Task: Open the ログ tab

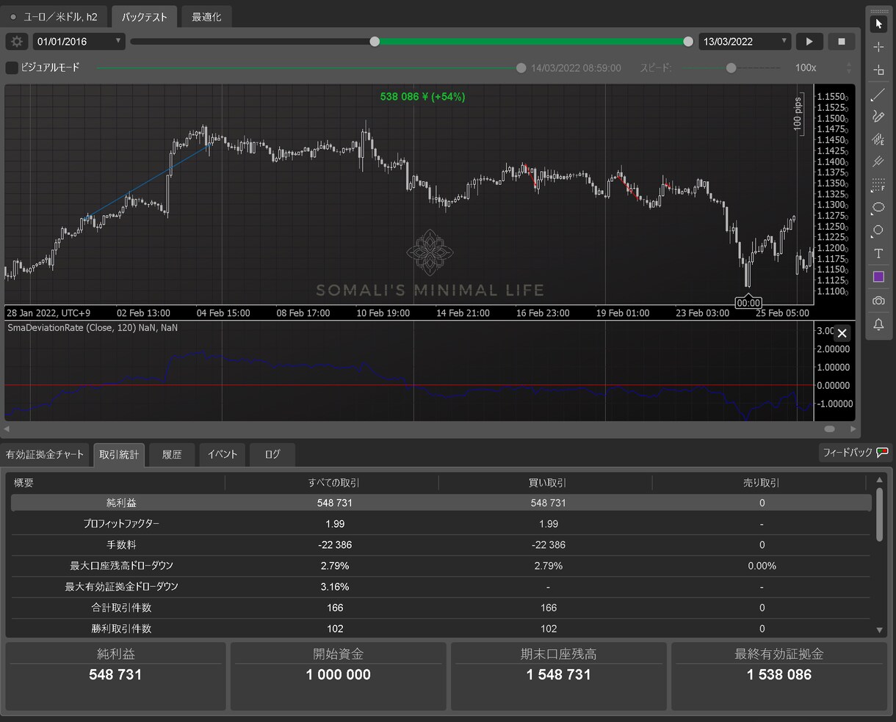Action: 272,455
